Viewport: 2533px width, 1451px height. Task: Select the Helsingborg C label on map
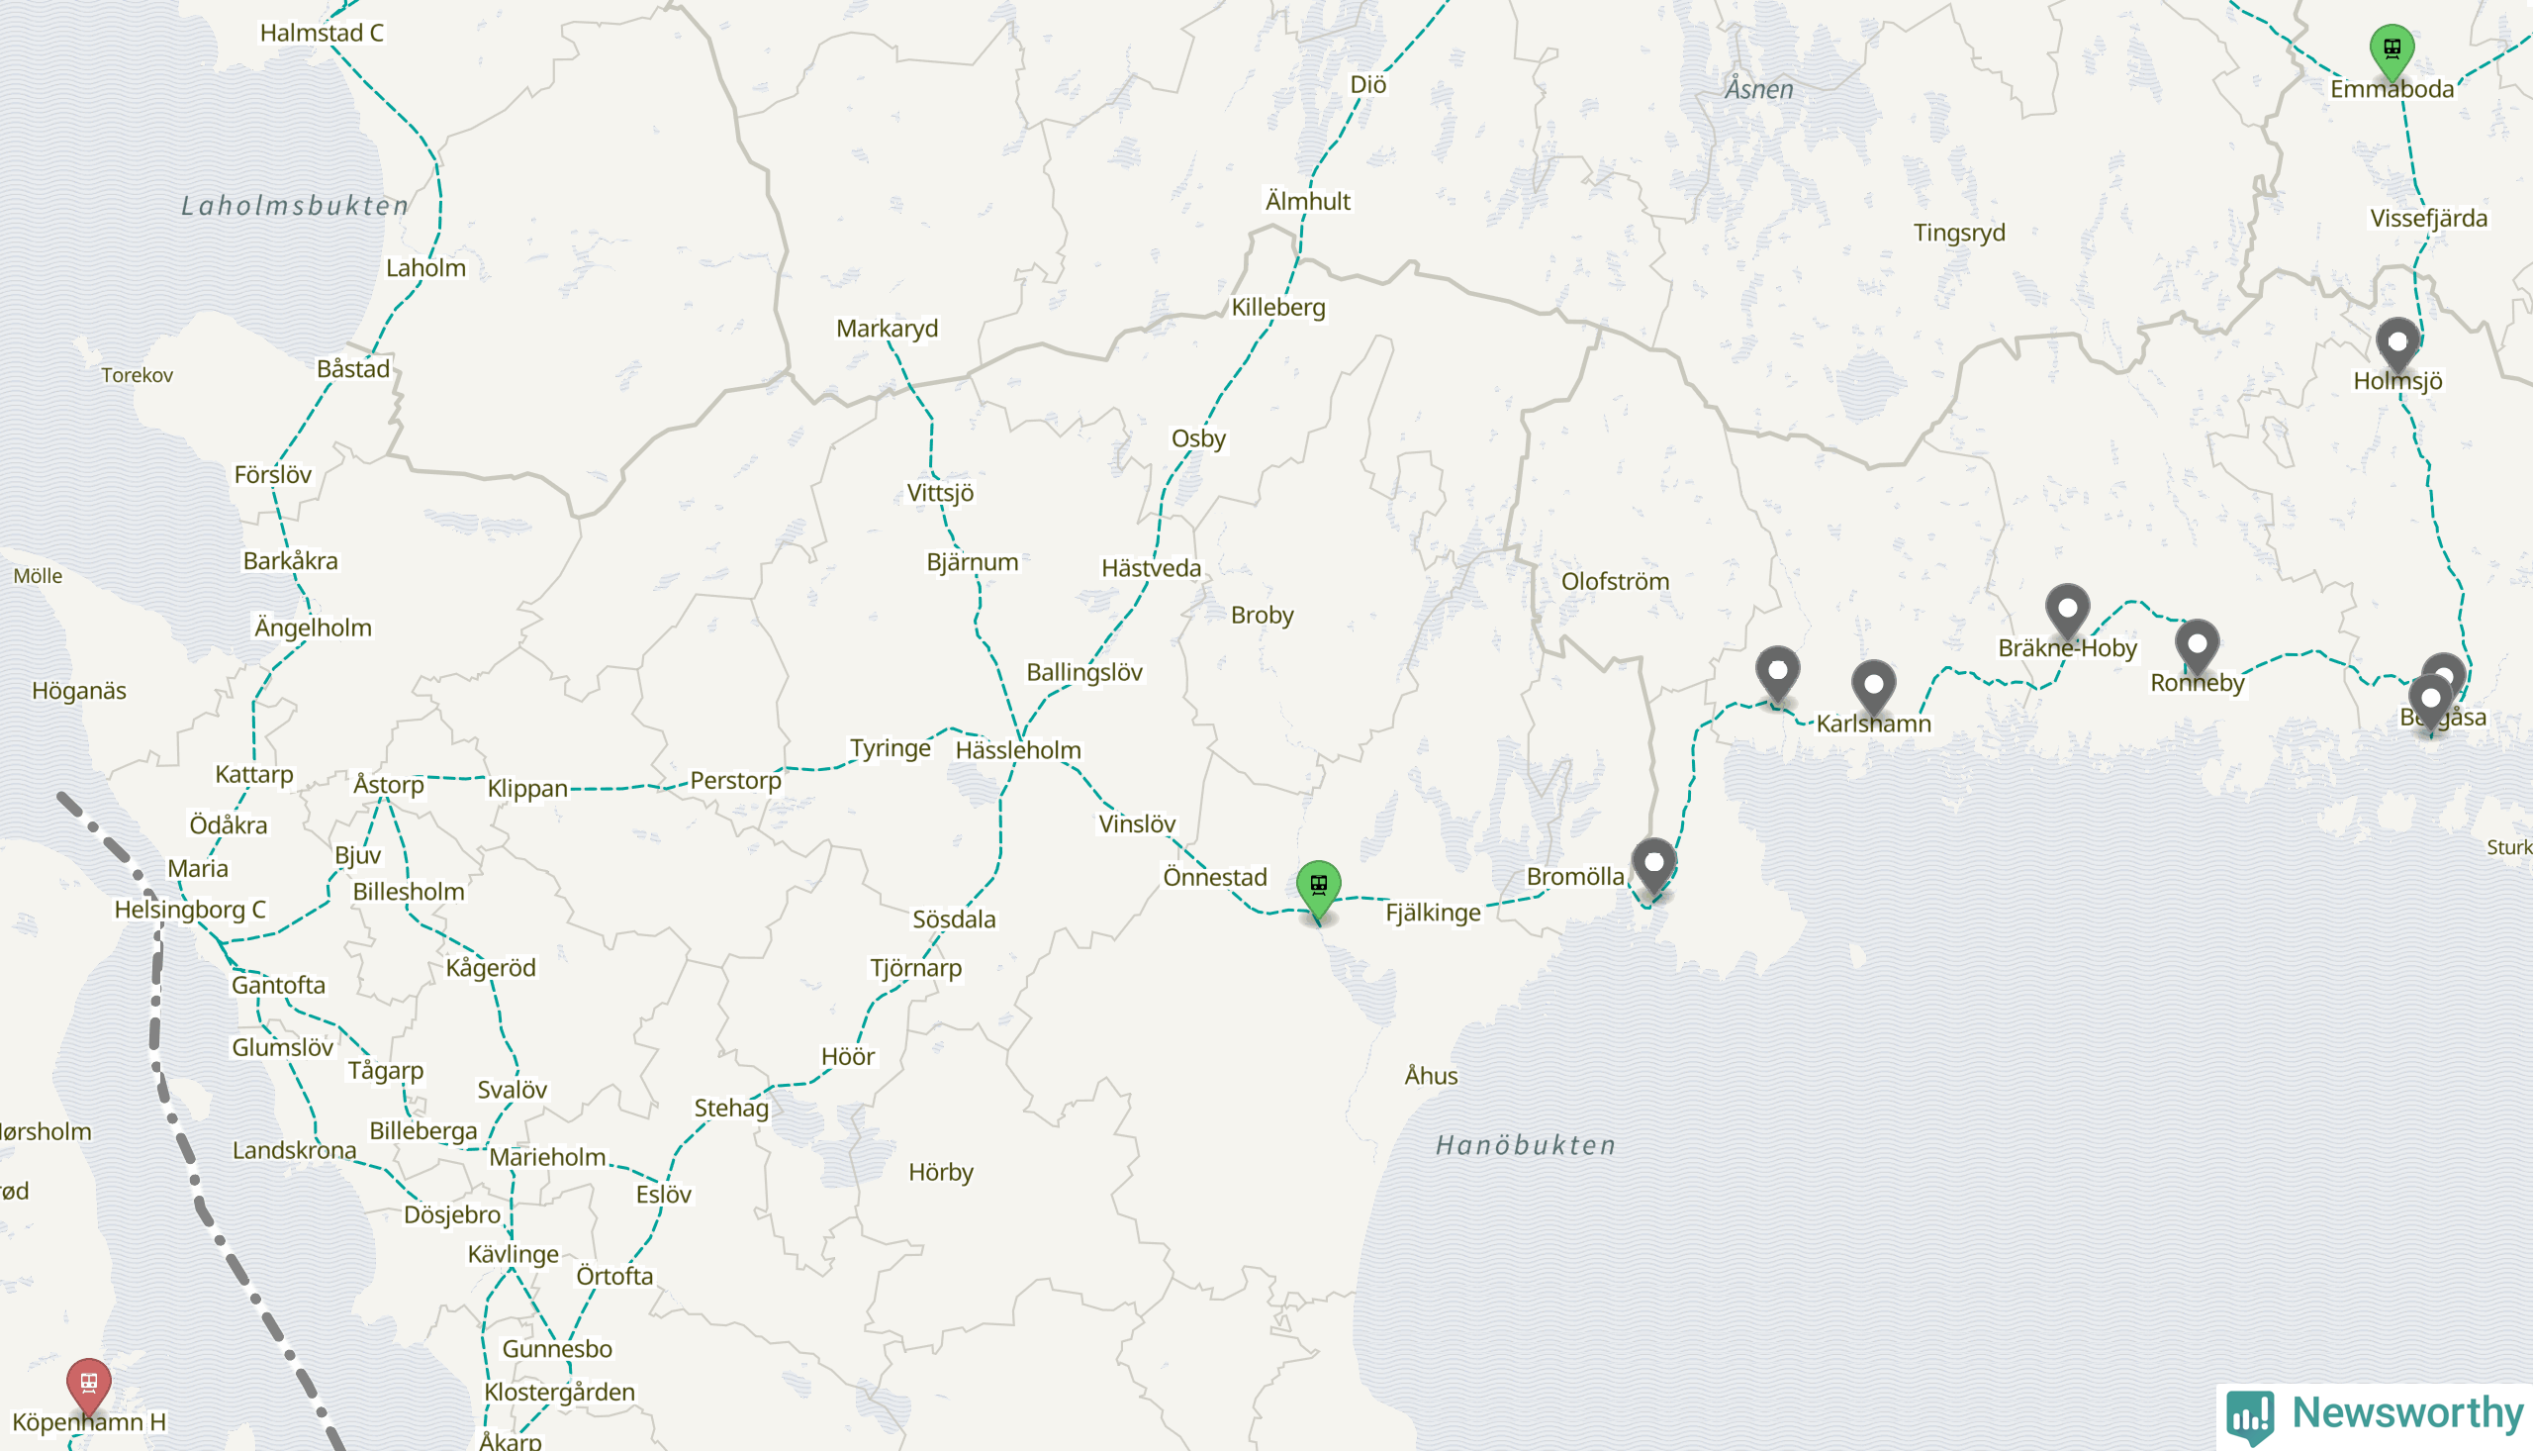[189, 910]
